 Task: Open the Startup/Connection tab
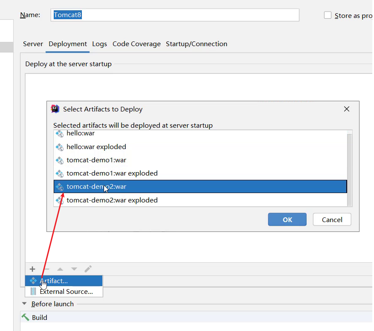point(196,44)
